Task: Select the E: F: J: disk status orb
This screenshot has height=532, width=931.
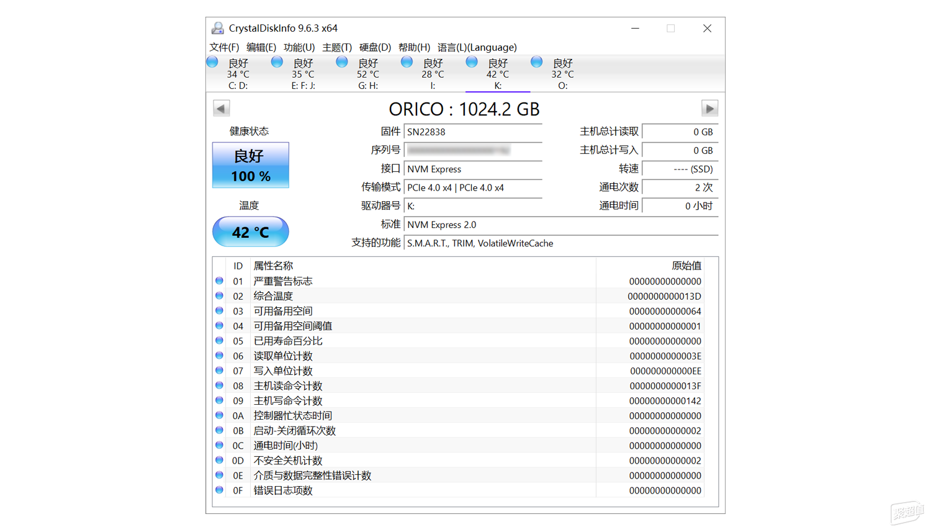Action: point(277,62)
